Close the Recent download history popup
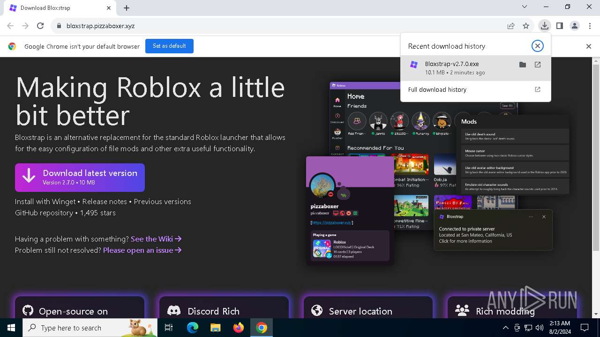600x337 pixels. point(538,46)
